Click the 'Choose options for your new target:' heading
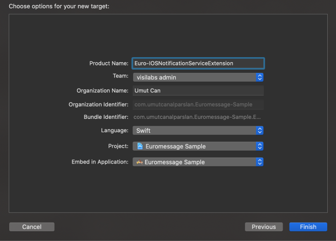The width and height of the screenshot is (336, 241). coord(59,6)
